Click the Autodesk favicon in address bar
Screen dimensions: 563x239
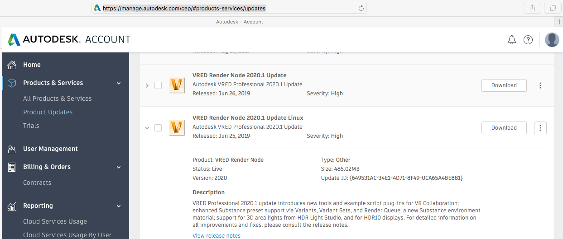point(97,8)
